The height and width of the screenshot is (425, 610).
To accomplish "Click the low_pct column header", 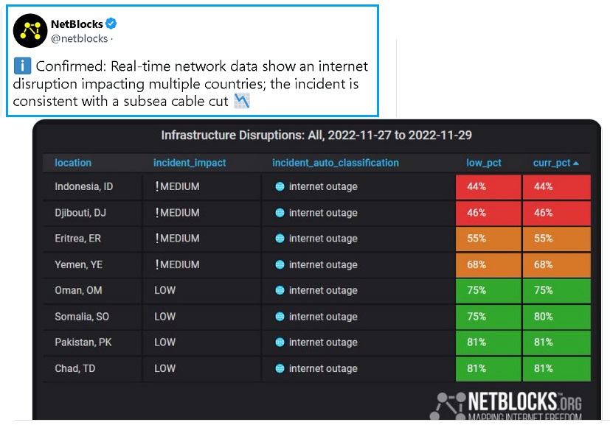I will click(x=484, y=163).
